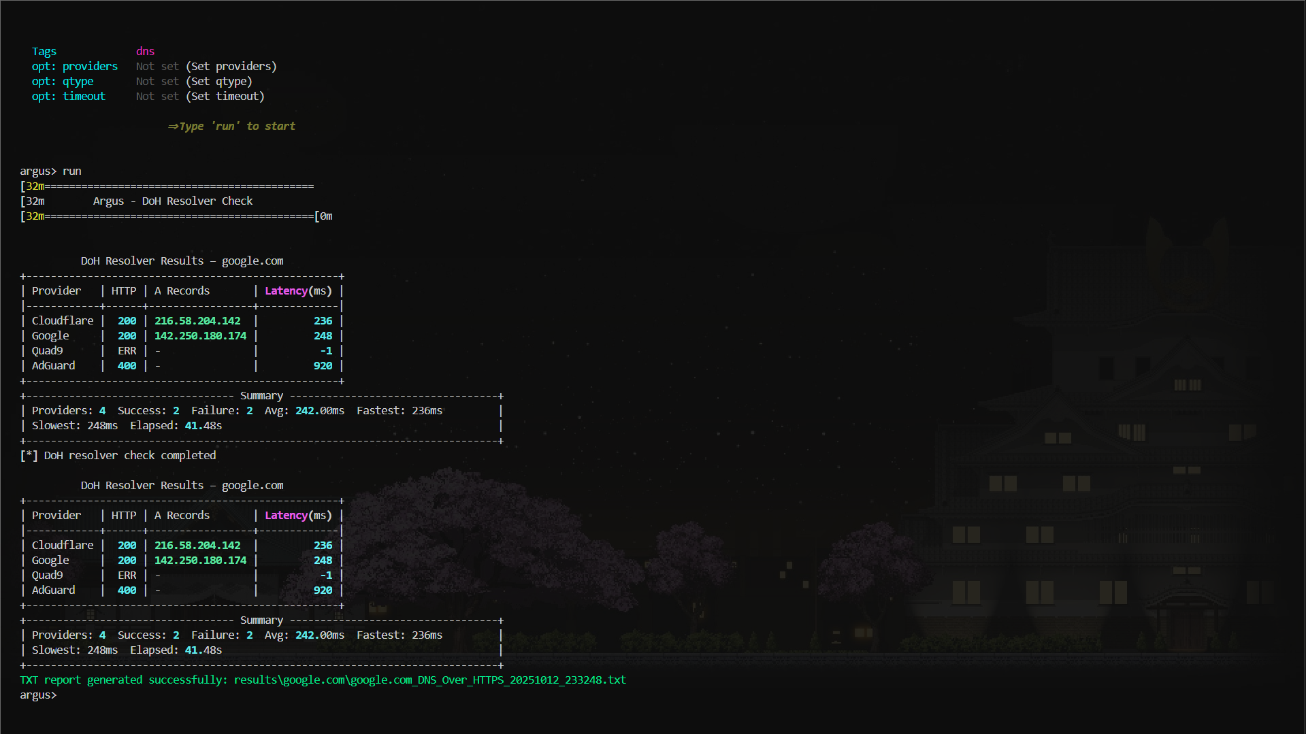Click the Provider column header

click(x=56, y=290)
